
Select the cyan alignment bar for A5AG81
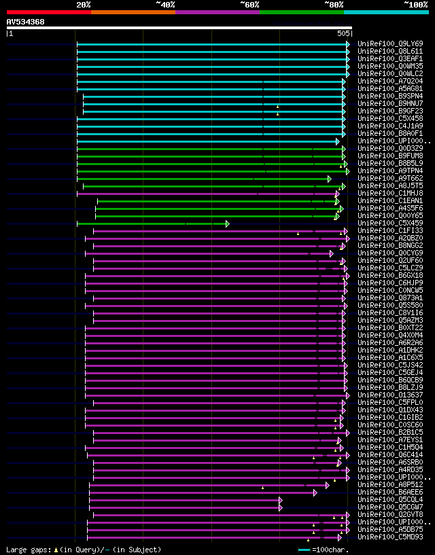coord(210,89)
